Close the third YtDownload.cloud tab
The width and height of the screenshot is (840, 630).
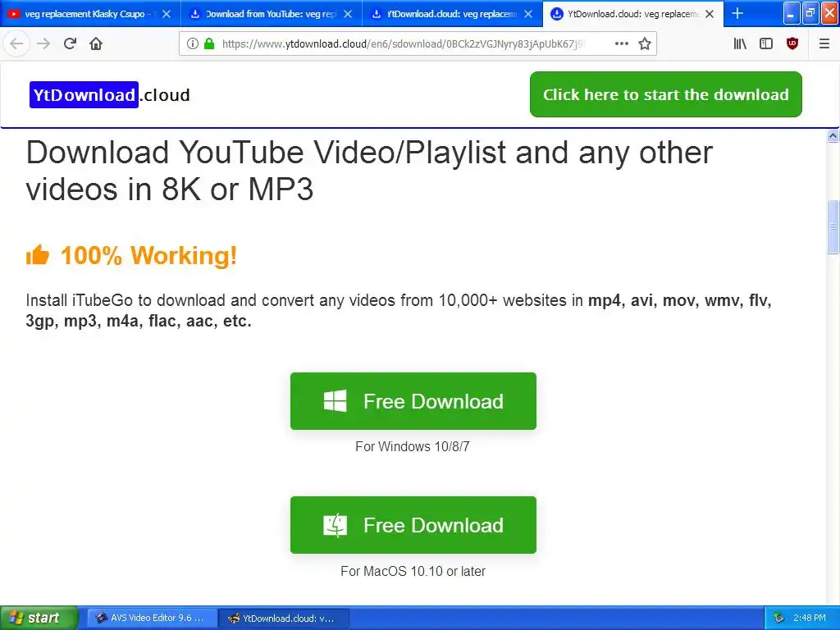(528, 14)
